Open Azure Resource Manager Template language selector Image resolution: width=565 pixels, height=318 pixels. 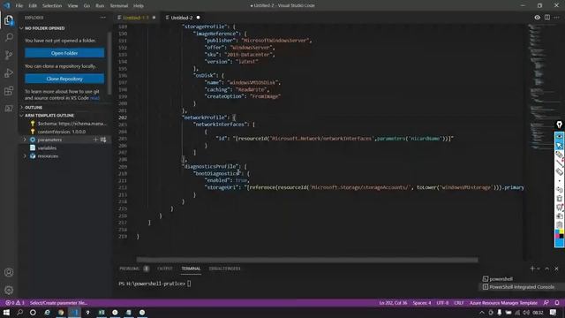[503, 303]
